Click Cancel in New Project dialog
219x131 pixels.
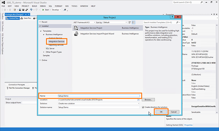(x=174, y=112)
